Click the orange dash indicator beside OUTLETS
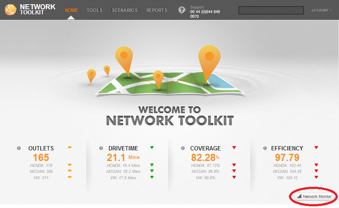The width and height of the screenshot is (339, 208). coord(69,147)
